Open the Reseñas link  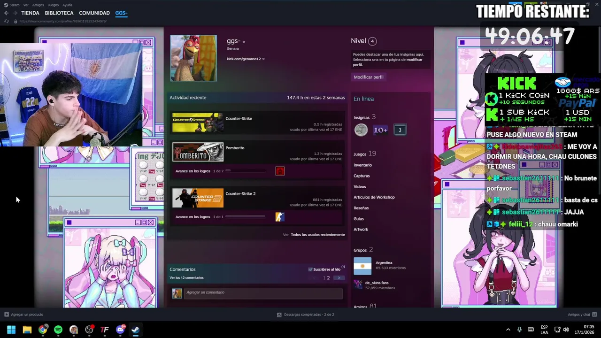361,208
